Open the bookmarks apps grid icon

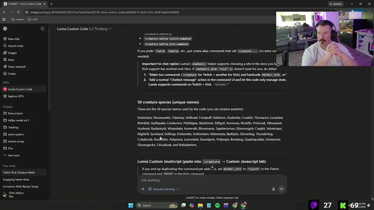point(4,19)
